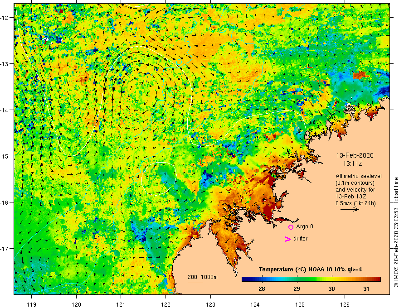
Task: Click the 'and velocity for' caption line
Action: (355, 190)
